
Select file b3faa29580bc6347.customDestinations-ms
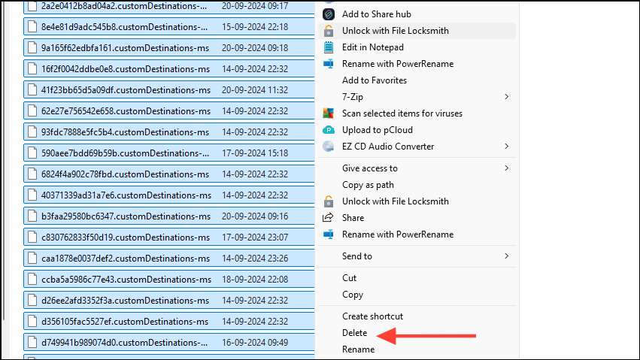(x=169, y=216)
